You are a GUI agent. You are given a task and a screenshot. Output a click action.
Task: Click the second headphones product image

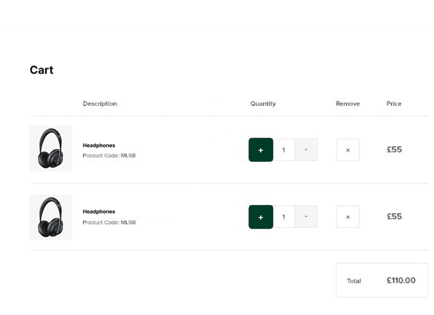pos(51,217)
